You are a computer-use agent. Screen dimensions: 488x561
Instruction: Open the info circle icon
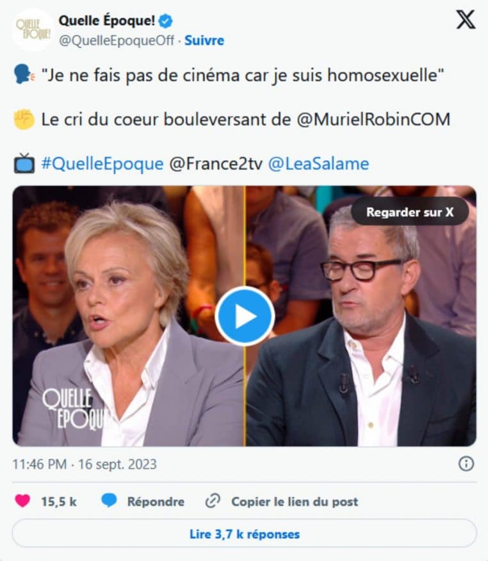pyautogui.click(x=466, y=464)
